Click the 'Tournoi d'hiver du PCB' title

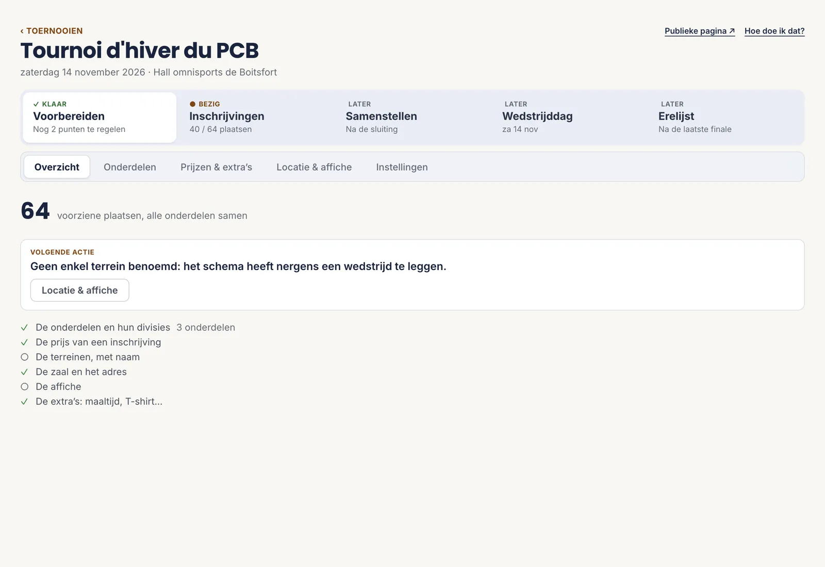click(x=140, y=51)
